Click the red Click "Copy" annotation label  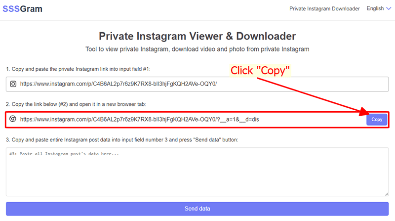(x=260, y=70)
